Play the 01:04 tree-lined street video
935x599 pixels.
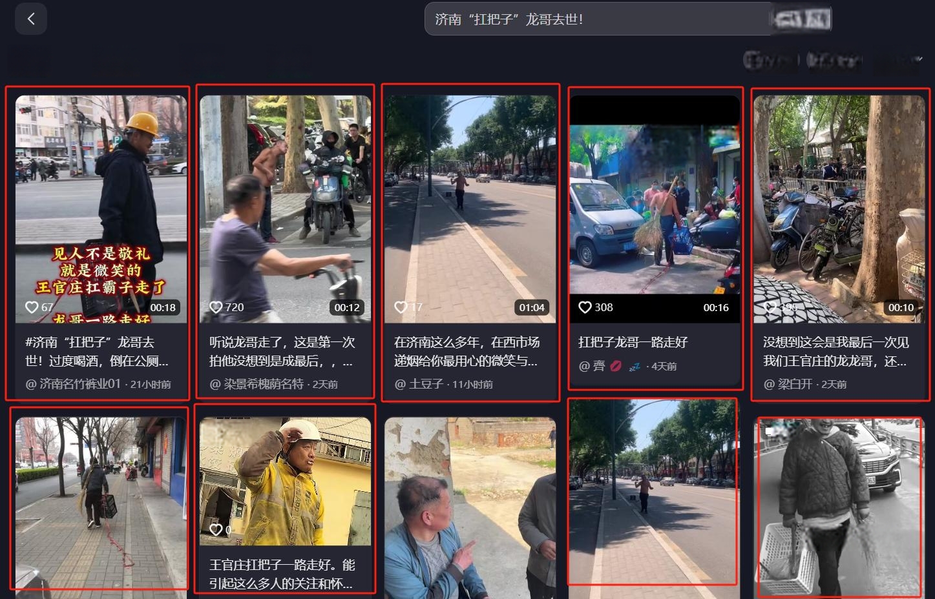(x=470, y=209)
